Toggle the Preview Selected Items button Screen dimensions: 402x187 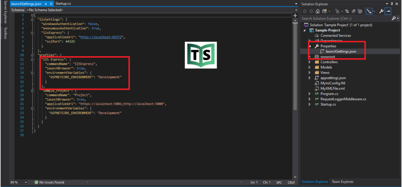387,11
